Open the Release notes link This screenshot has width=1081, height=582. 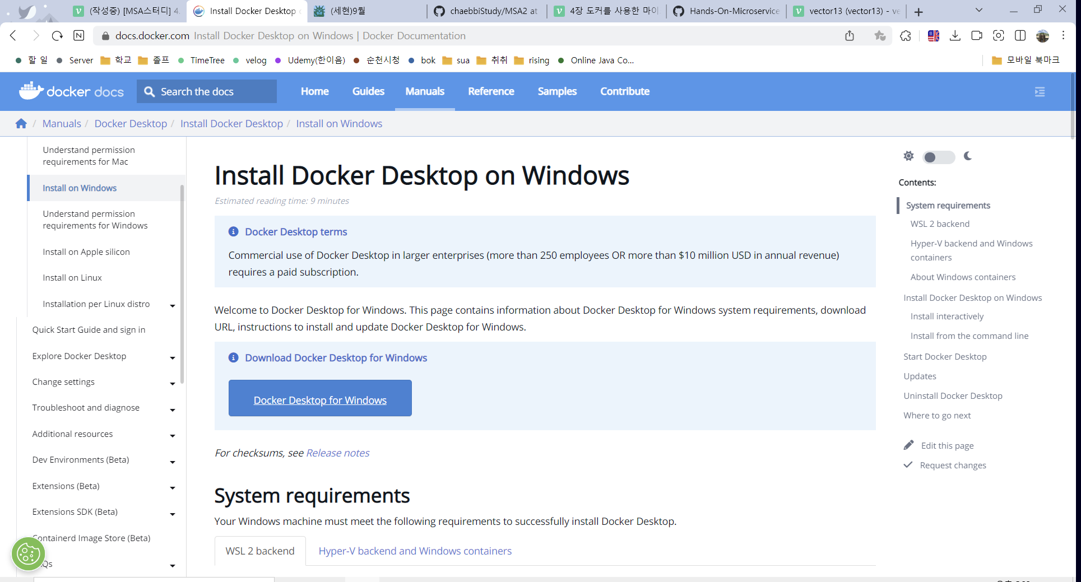pos(337,453)
